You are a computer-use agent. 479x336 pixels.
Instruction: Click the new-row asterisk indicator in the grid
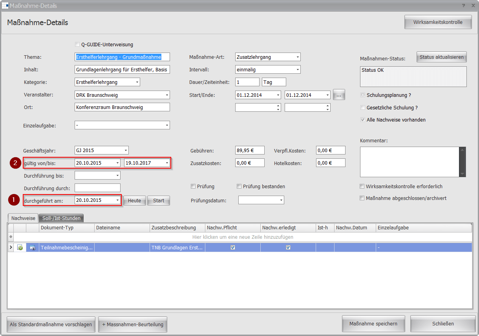click(11, 237)
